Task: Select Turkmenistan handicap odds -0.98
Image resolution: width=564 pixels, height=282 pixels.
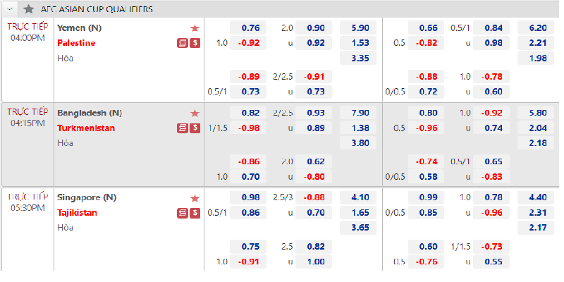Action: pos(248,128)
